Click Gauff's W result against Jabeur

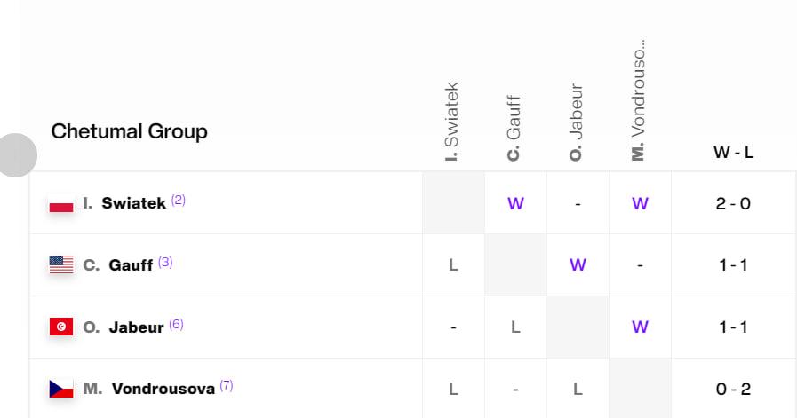click(x=578, y=264)
